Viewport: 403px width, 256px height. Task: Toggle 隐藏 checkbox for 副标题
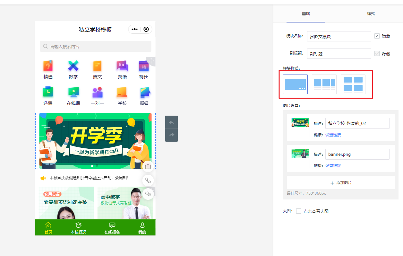coord(377,53)
